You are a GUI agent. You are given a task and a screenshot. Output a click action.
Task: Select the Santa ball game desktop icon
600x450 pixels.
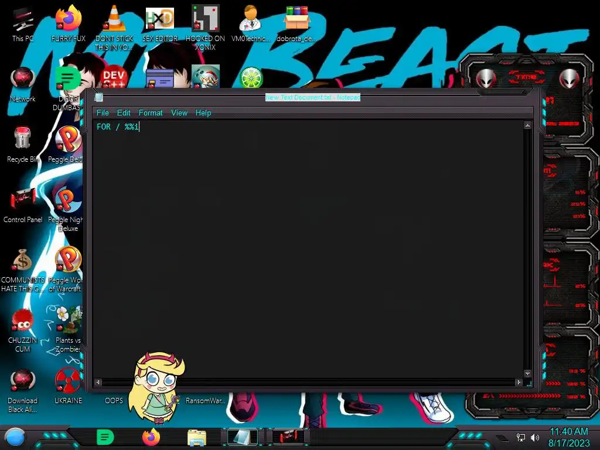pyautogui.click(x=206, y=77)
